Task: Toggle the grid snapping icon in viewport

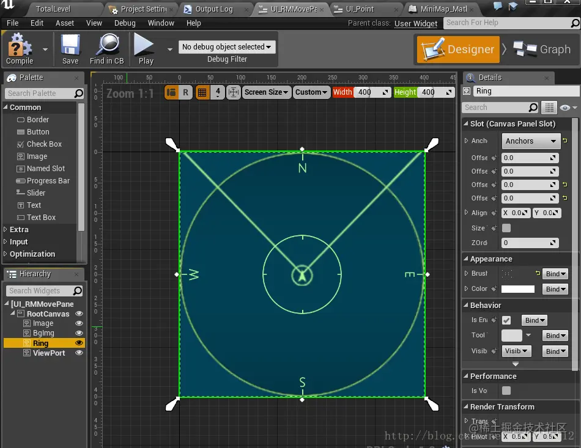Action: [202, 92]
